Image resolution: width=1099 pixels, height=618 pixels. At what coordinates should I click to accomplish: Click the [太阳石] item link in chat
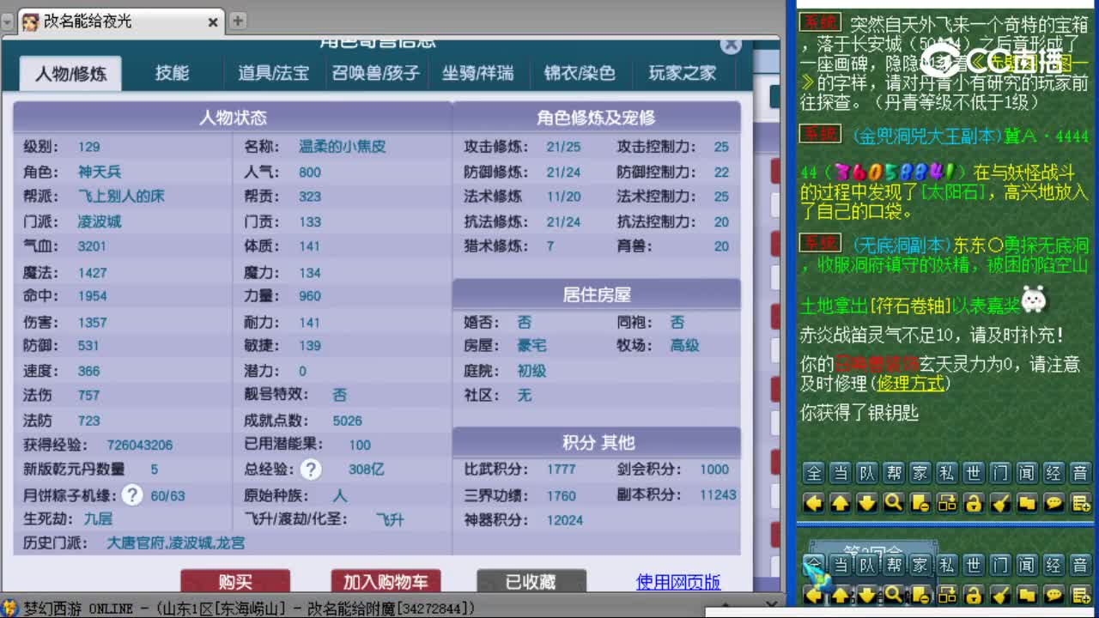coord(953,191)
